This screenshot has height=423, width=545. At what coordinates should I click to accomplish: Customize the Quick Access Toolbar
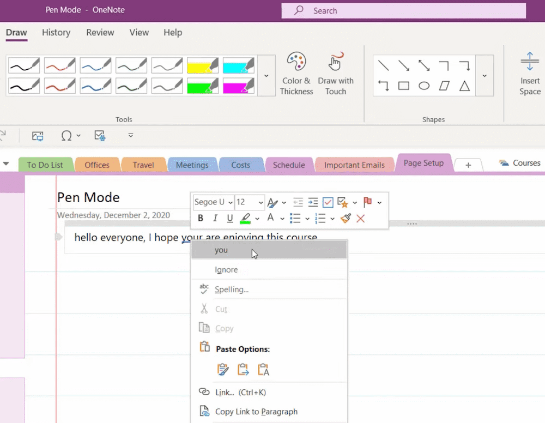tap(131, 135)
